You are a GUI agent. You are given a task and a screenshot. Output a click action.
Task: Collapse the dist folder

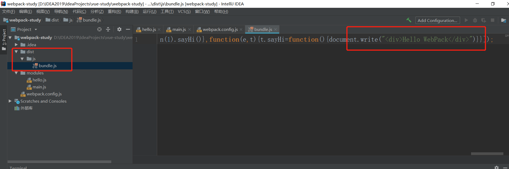pos(16,52)
